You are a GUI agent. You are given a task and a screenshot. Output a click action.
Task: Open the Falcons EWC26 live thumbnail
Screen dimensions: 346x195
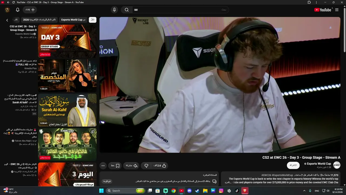(67, 144)
